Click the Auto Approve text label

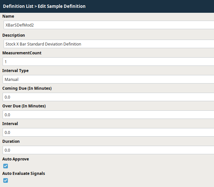[15, 159]
